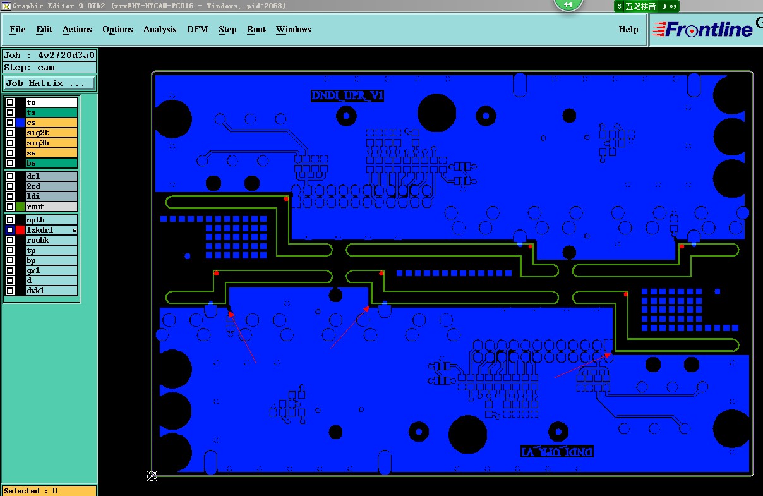Click the Frontline logo
This screenshot has height=496, width=763.
click(x=703, y=29)
